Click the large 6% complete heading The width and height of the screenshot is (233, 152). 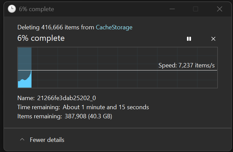[41, 38]
